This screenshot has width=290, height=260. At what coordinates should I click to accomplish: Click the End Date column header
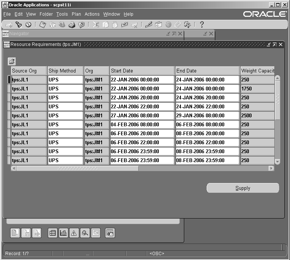tap(207, 71)
